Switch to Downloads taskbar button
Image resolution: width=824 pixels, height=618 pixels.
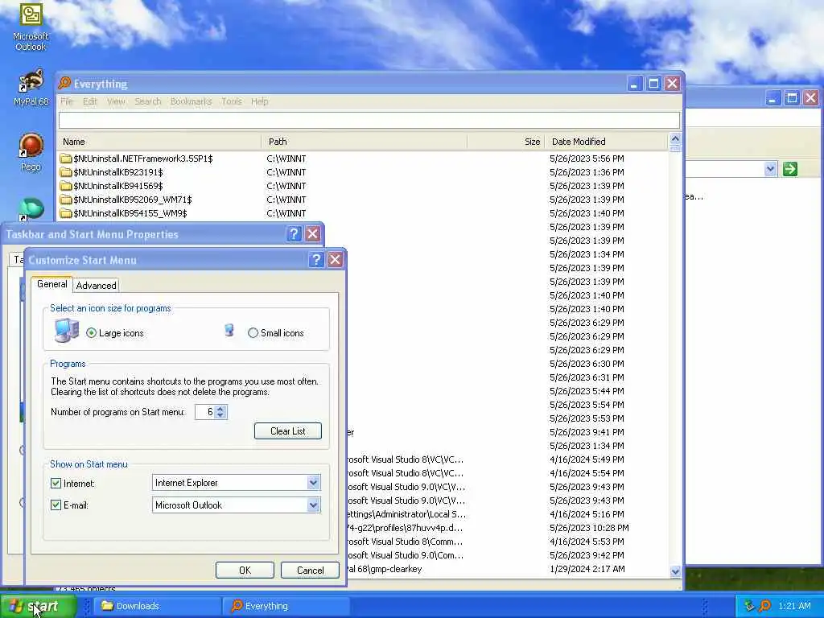[156, 606]
